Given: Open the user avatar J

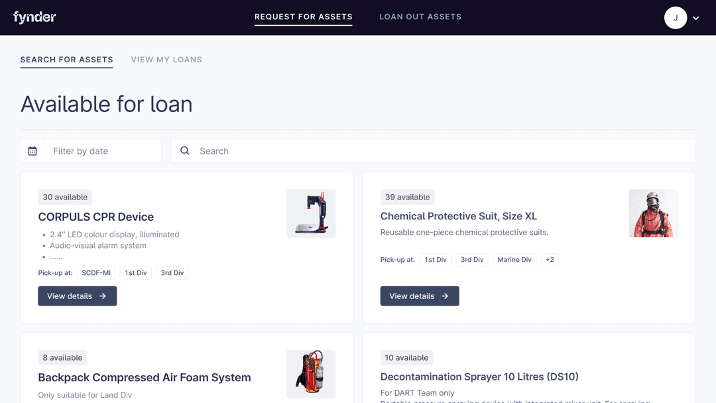Looking at the screenshot, I should 676,18.
